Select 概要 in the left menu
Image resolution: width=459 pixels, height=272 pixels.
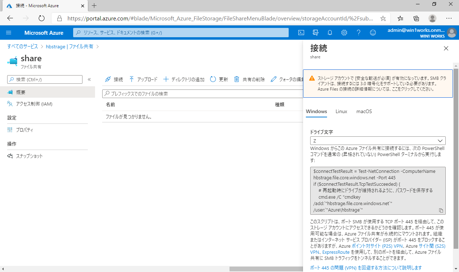[47, 92]
